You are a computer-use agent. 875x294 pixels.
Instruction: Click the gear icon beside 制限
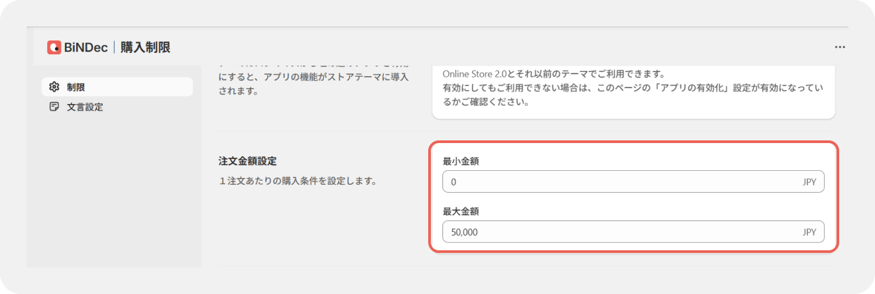coord(54,87)
